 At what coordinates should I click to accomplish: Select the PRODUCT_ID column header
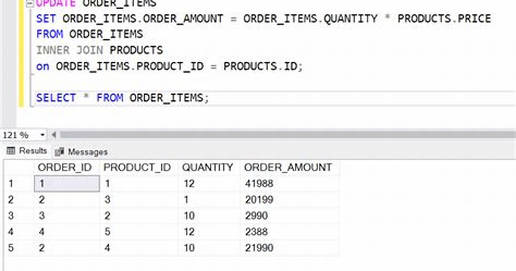tap(138, 167)
